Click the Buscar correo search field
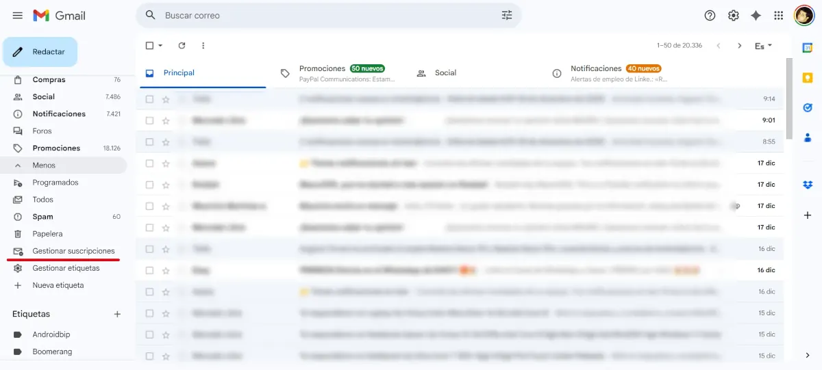The width and height of the screenshot is (822, 370). (329, 15)
